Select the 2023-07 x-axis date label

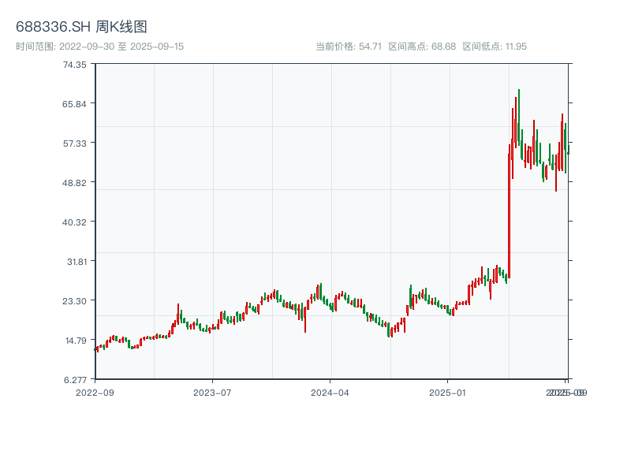click(x=212, y=392)
